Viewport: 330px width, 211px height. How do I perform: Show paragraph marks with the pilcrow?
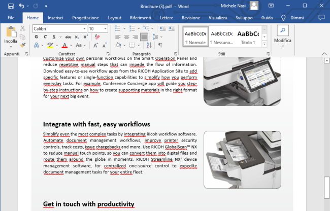(x=160, y=45)
